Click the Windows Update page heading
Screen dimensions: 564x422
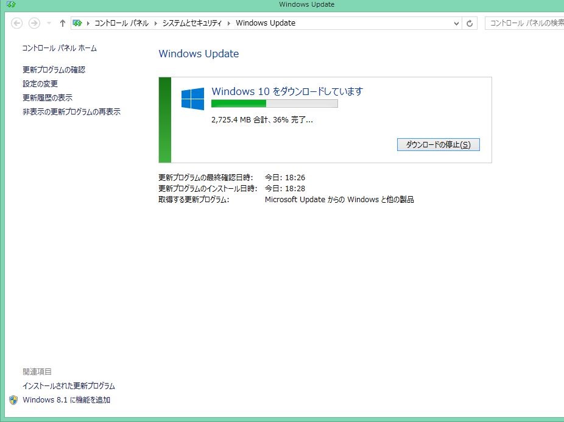tap(199, 54)
